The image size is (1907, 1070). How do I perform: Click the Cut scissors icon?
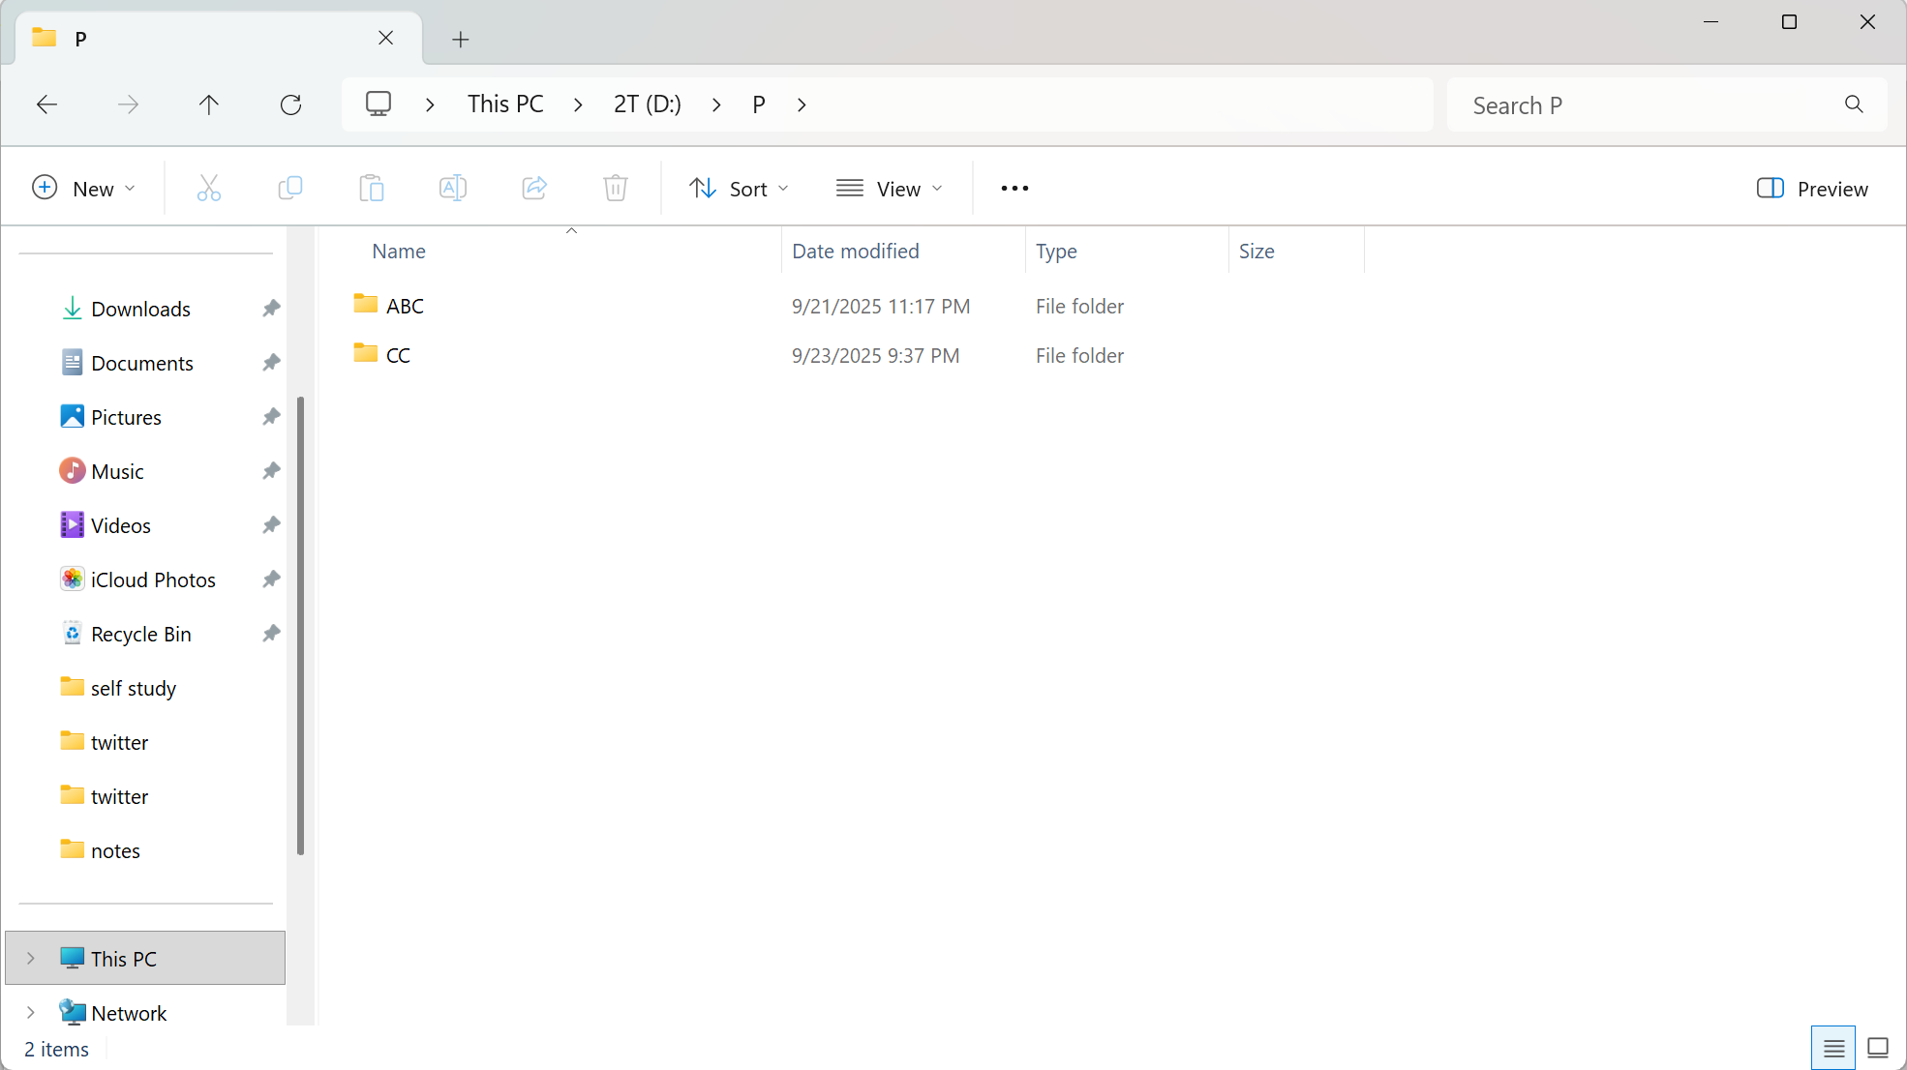pyautogui.click(x=209, y=188)
